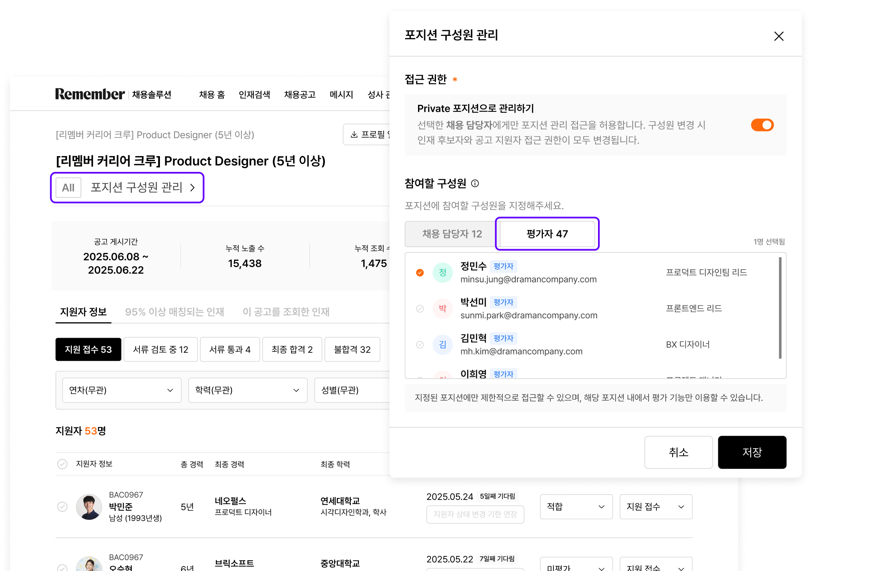This screenshot has width=882, height=571.
Task: Switch to the 평가자 47 tab
Action: coord(547,234)
